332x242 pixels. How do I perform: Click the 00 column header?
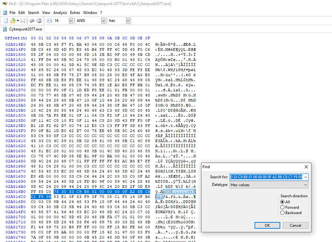click(33, 38)
